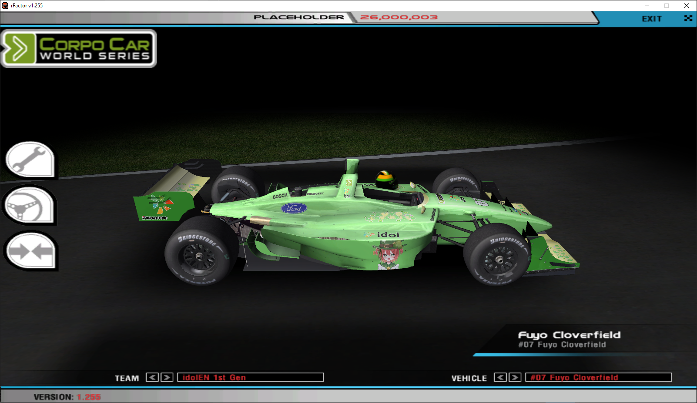Click the VERSION: 1.255 status text
This screenshot has width=697, height=403.
pyautogui.click(x=67, y=397)
